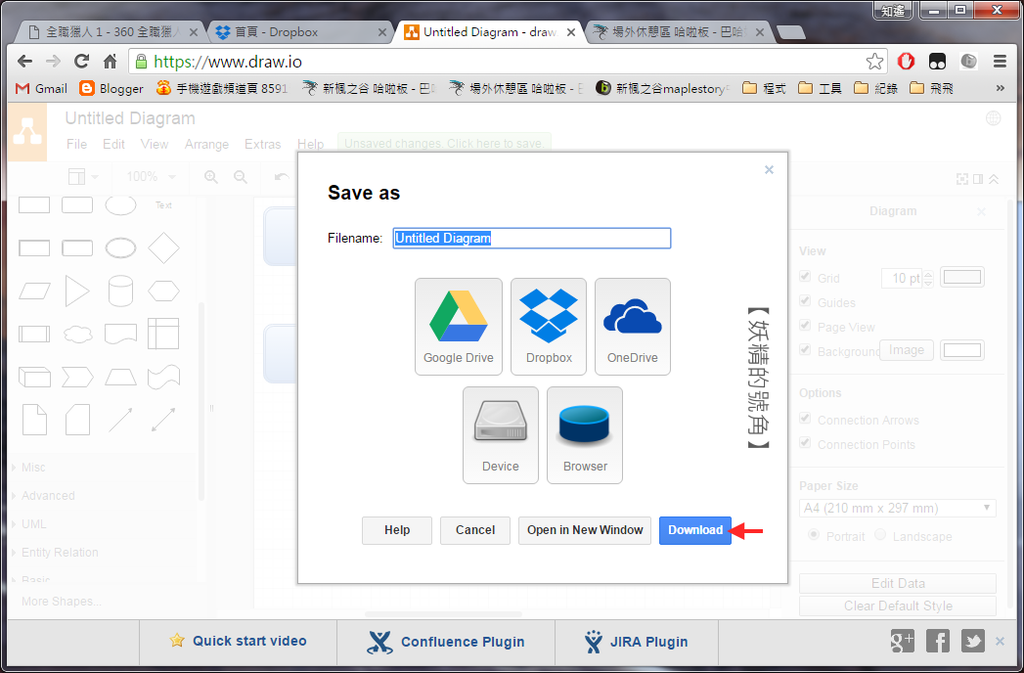Click the JIRA Plugin link

pos(636,642)
